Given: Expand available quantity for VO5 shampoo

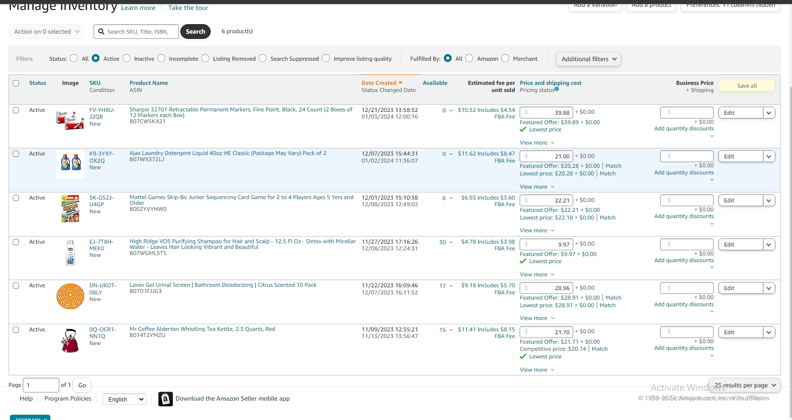Looking at the screenshot, I should 451,242.
